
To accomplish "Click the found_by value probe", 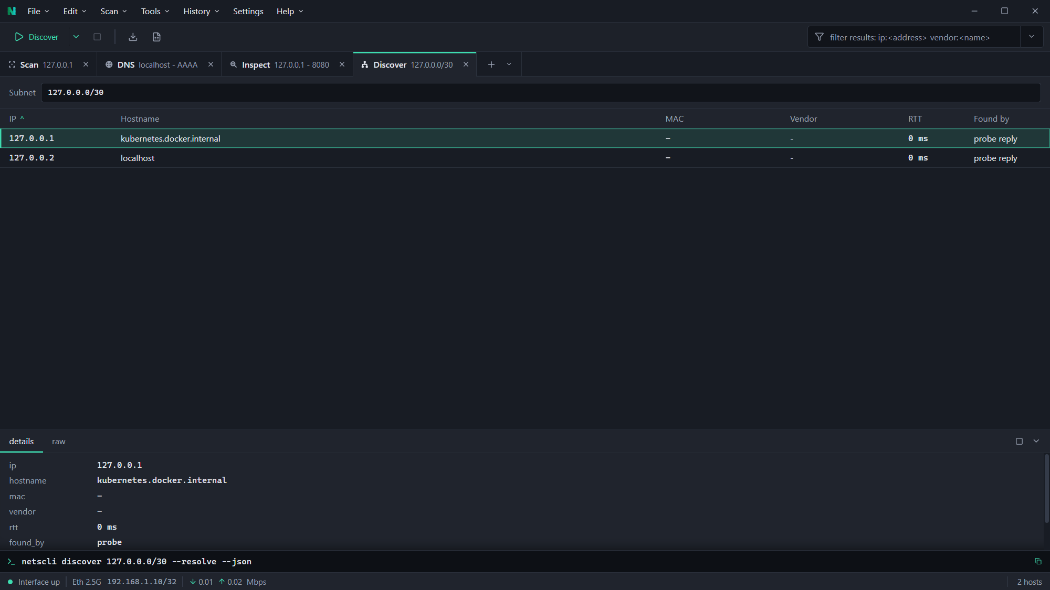I will click(109, 542).
